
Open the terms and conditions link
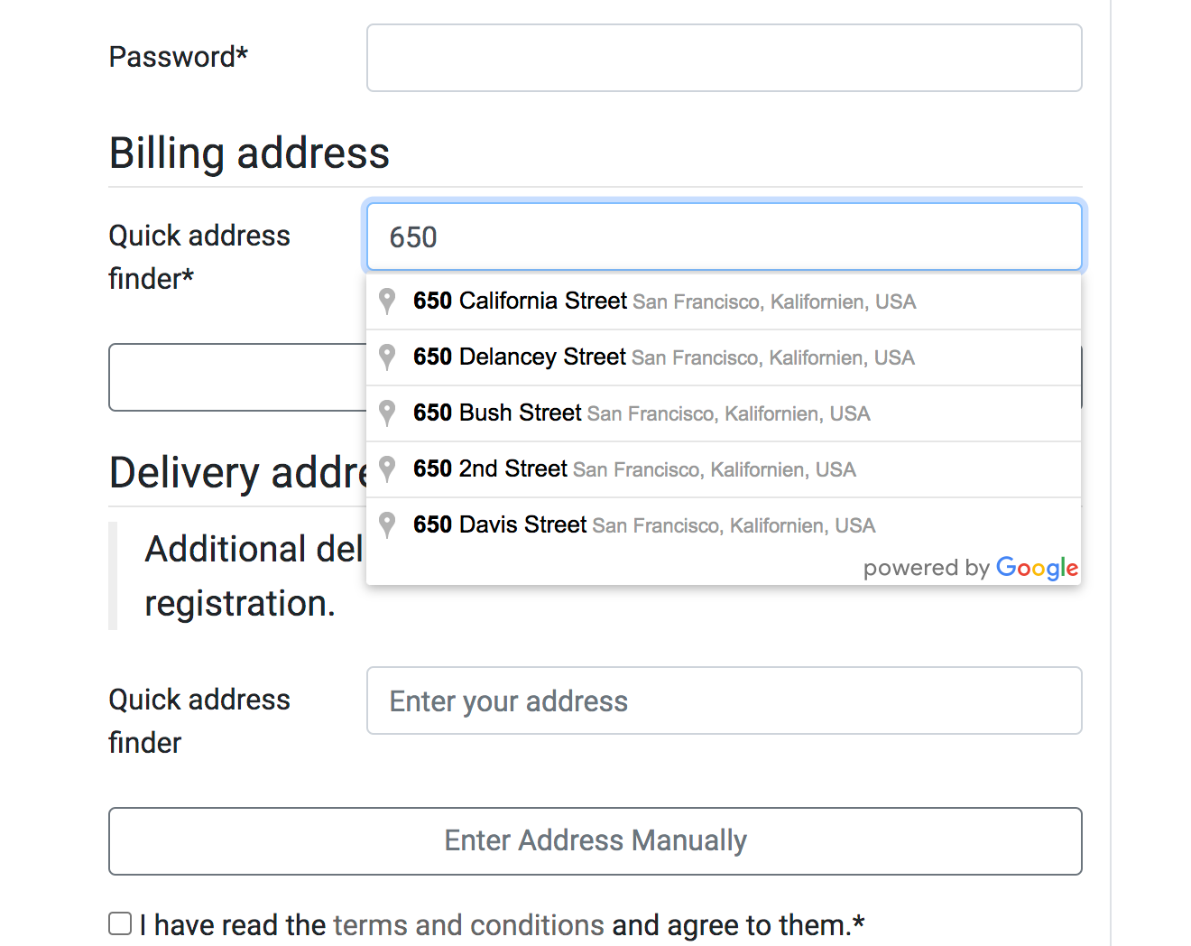pyautogui.click(x=468, y=925)
